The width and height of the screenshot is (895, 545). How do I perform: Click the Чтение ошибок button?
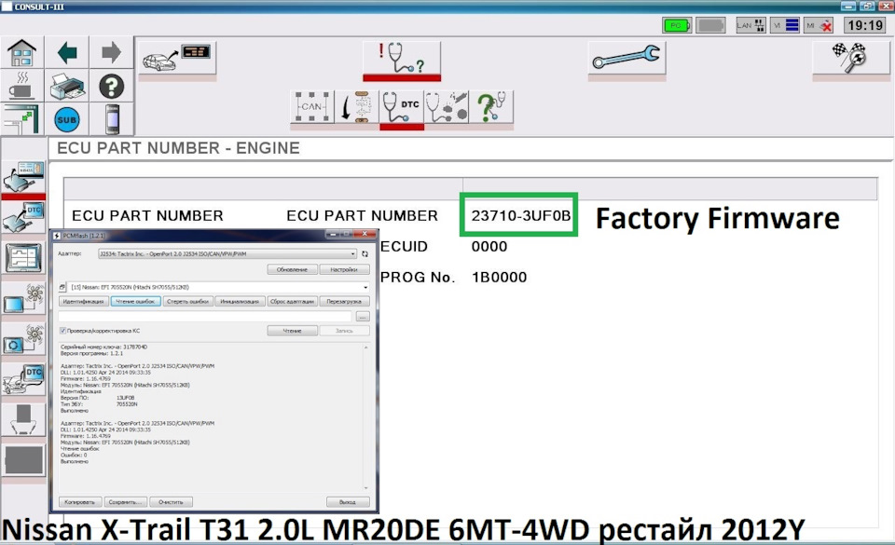[135, 301]
